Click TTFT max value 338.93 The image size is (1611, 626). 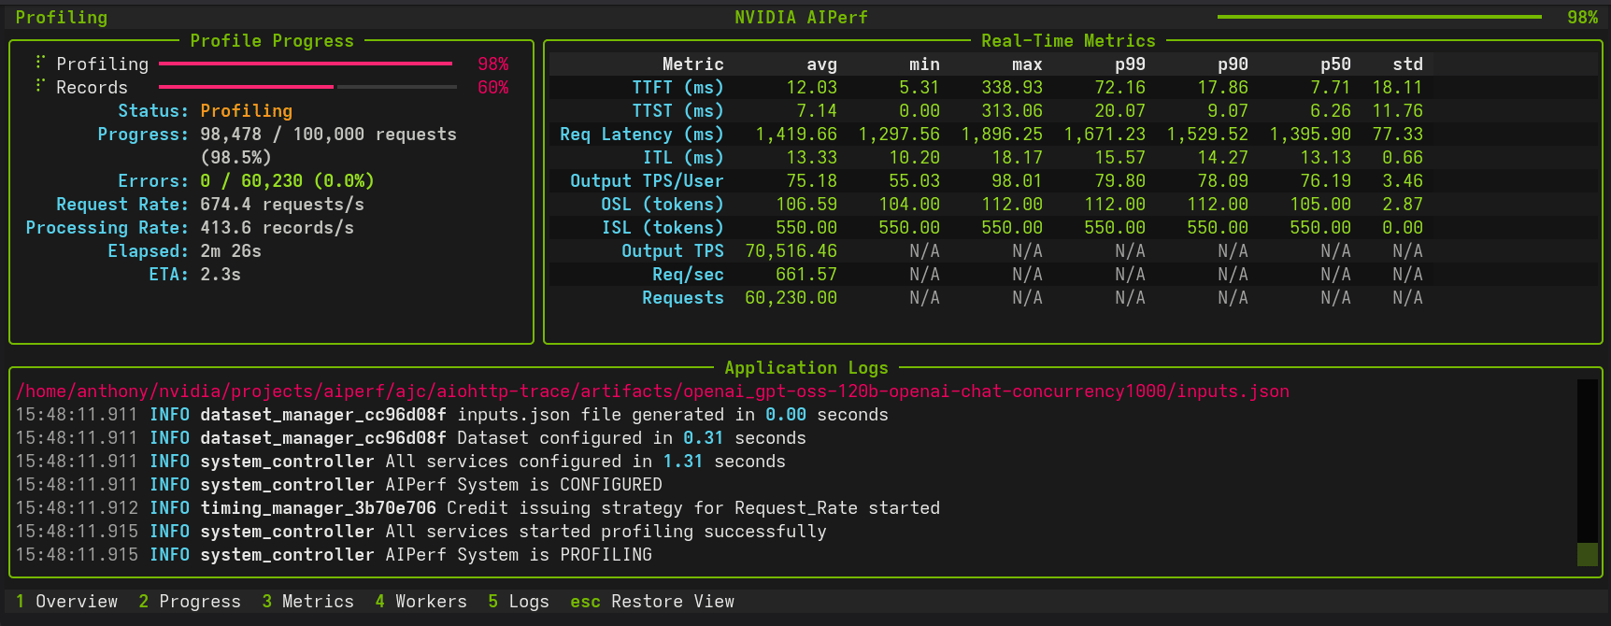(1012, 88)
